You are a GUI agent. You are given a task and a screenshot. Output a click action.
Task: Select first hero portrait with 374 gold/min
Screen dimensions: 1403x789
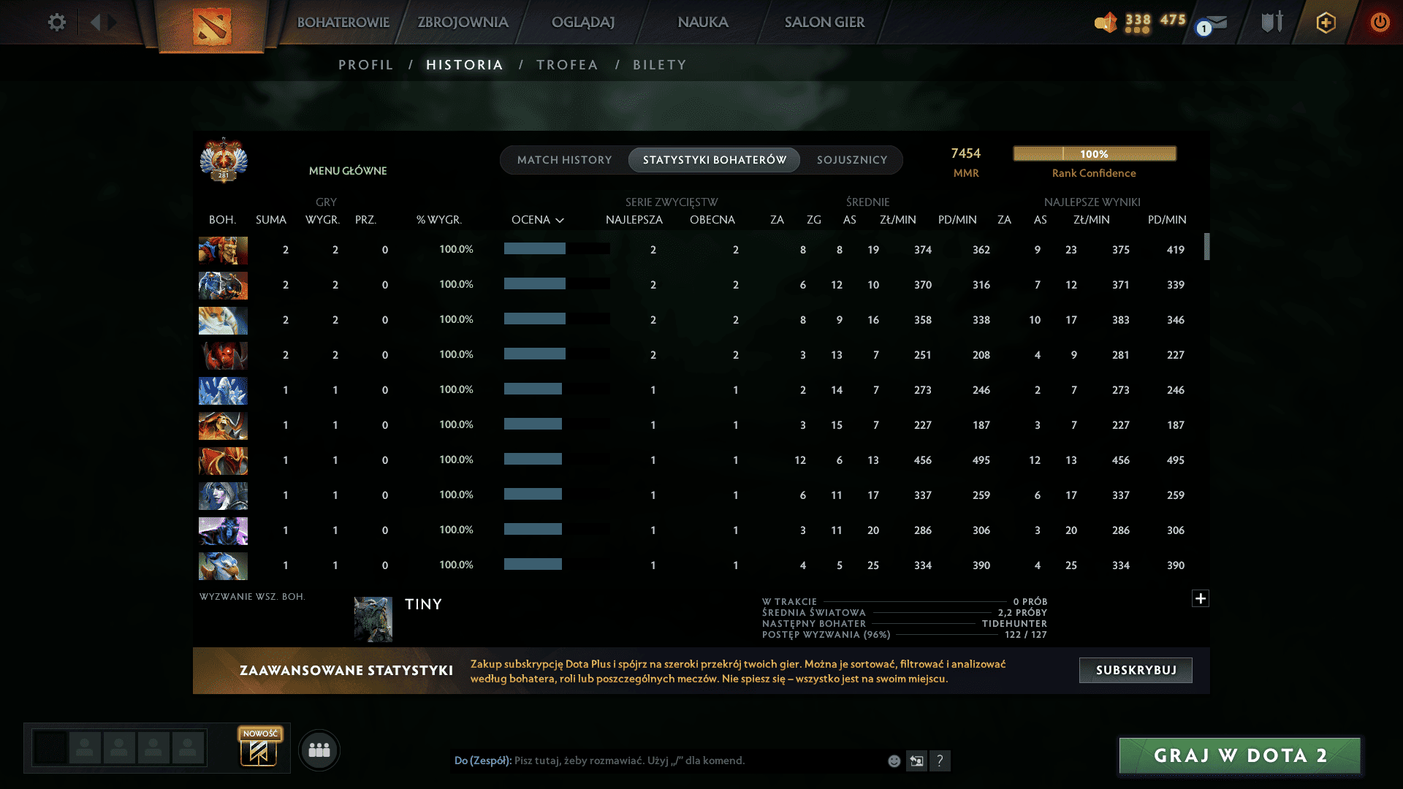[x=223, y=250]
